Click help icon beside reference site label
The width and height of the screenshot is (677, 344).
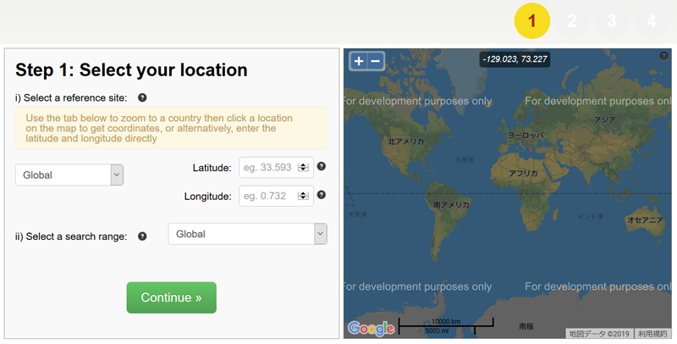click(x=142, y=97)
